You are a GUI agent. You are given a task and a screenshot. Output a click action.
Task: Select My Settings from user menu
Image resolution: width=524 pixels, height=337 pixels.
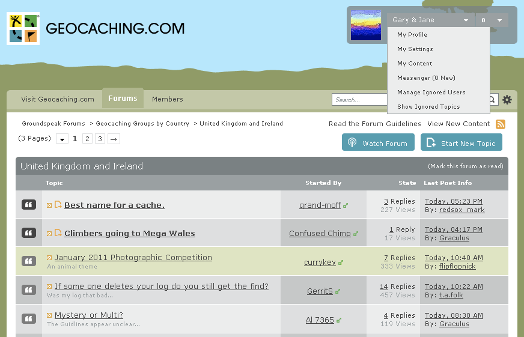click(x=415, y=49)
